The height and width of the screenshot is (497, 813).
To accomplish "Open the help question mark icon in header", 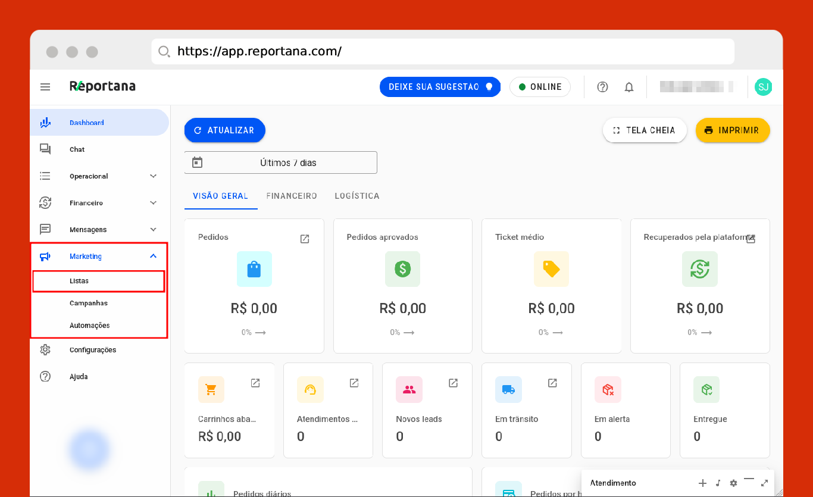I will pos(602,87).
